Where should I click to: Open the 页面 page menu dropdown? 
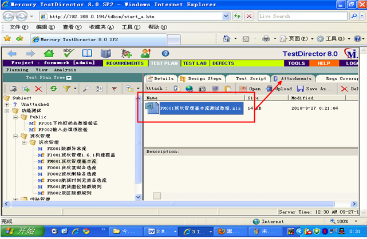coord(312,39)
